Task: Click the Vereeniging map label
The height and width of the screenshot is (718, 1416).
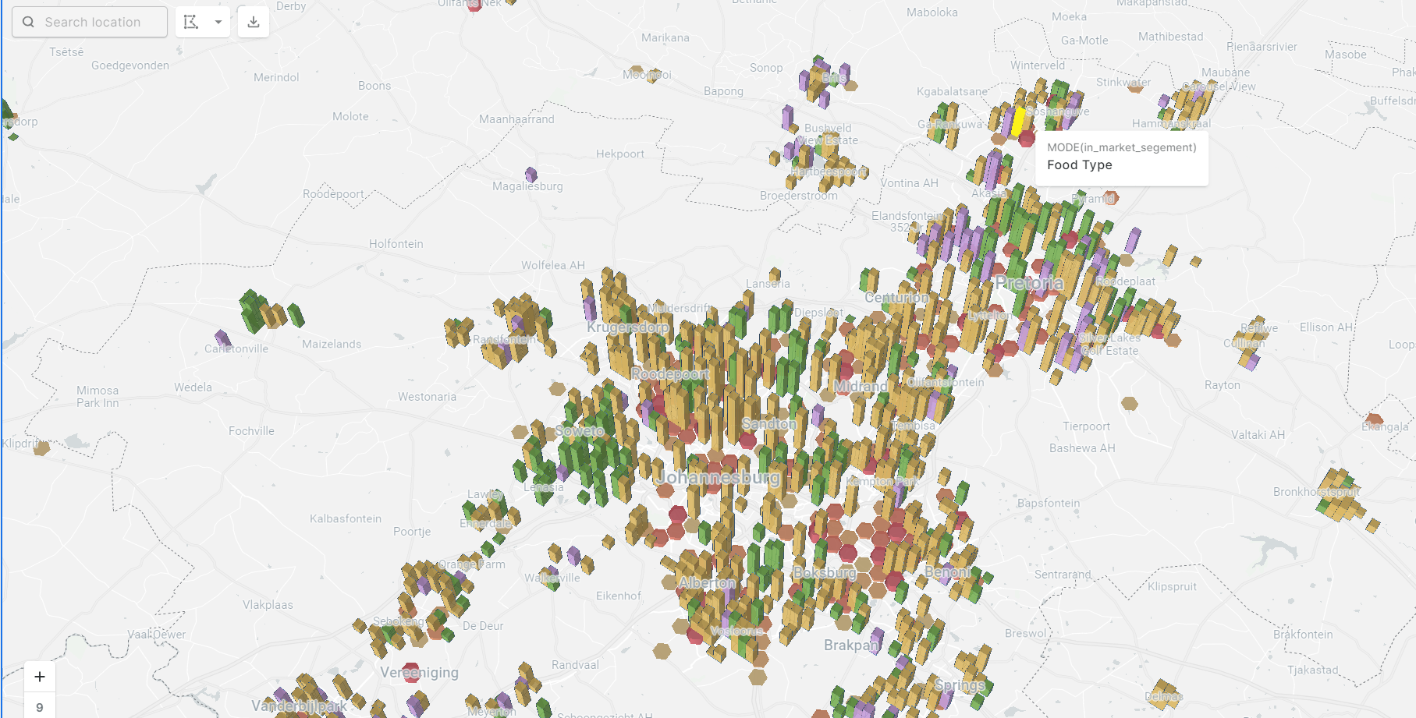Action: click(419, 673)
